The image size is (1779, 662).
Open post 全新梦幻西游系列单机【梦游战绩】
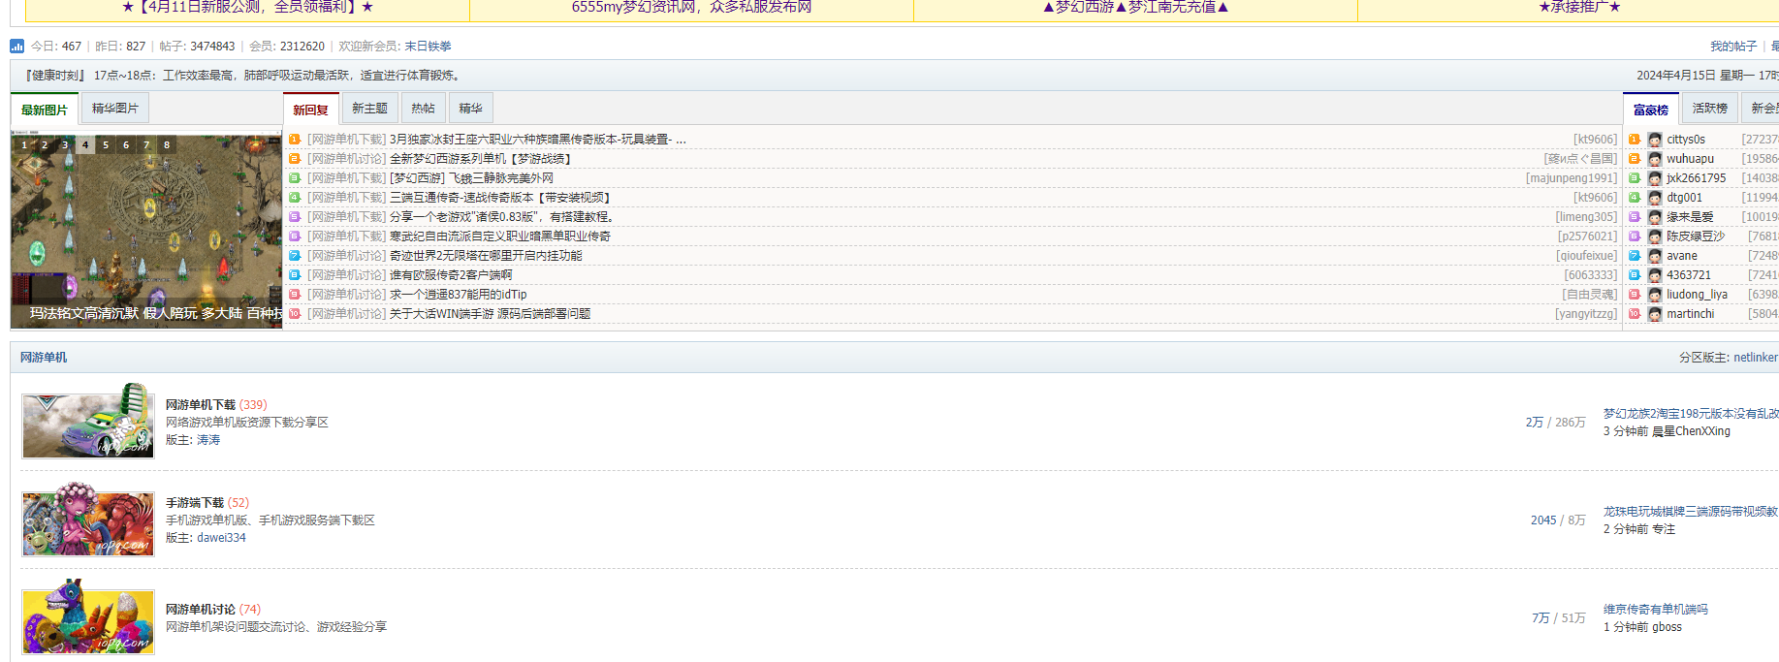(x=482, y=159)
